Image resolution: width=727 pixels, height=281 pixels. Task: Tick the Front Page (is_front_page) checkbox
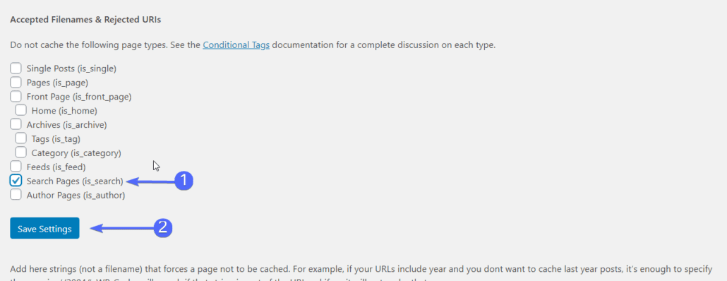16,97
